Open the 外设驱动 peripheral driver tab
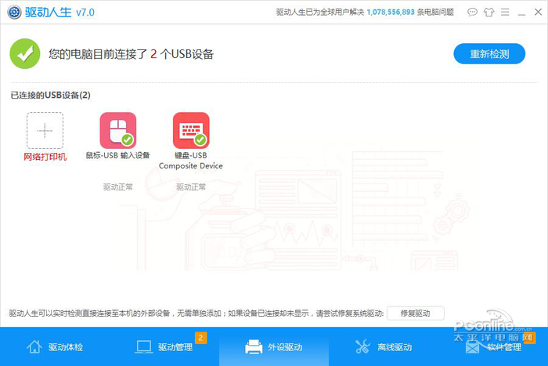Image resolution: width=548 pixels, height=366 pixels. [x=274, y=346]
